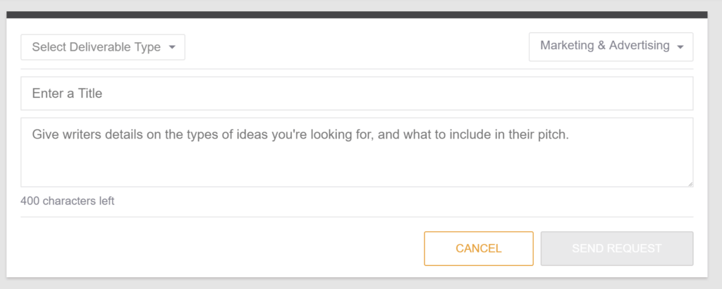Expand the Marketing & Advertising category dropdown
This screenshot has height=289, width=722.
[x=611, y=46]
